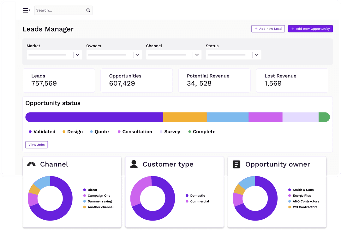Viewport: 341px width, 230px height.
Task: Open the hamburger sidebar menu icon
Action: [26, 10]
